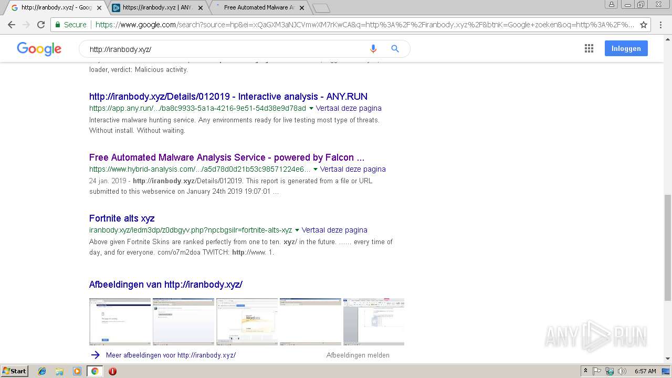Close the Free Automated Malware tab
Image resolution: width=672 pixels, height=378 pixels.
pos(302,8)
